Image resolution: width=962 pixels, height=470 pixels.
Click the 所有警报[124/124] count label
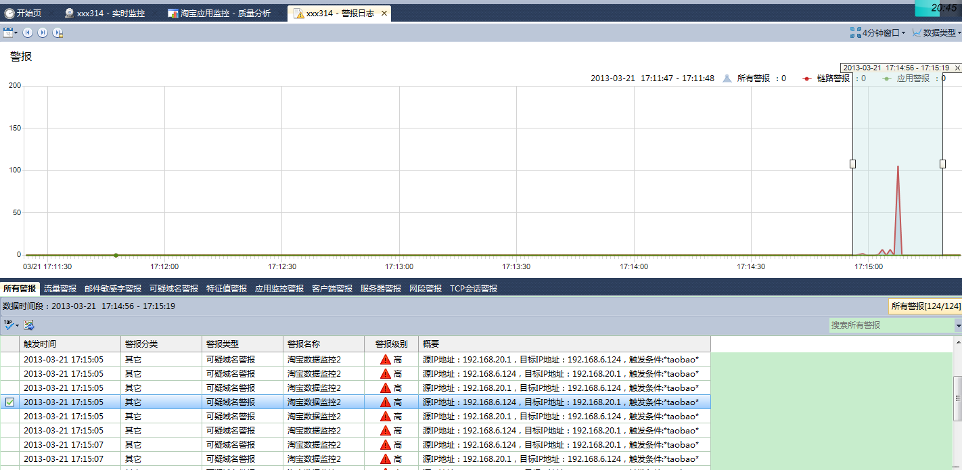[x=925, y=306]
